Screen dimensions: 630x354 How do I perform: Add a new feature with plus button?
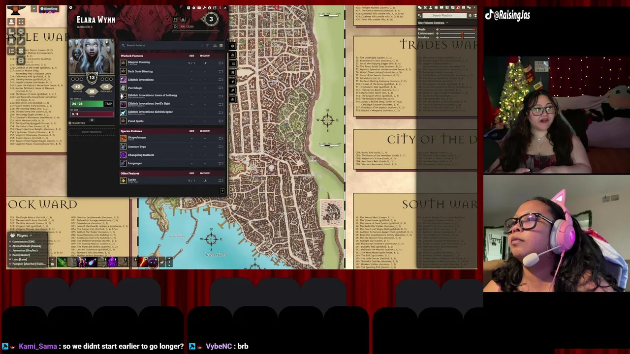(222, 191)
